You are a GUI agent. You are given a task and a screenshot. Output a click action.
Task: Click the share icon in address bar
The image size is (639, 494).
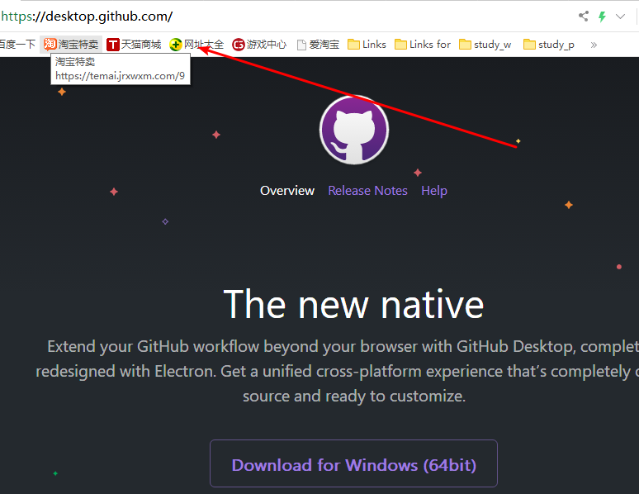pyautogui.click(x=584, y=17)
